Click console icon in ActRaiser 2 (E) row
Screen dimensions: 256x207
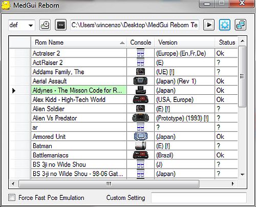[x=140, y=63]
